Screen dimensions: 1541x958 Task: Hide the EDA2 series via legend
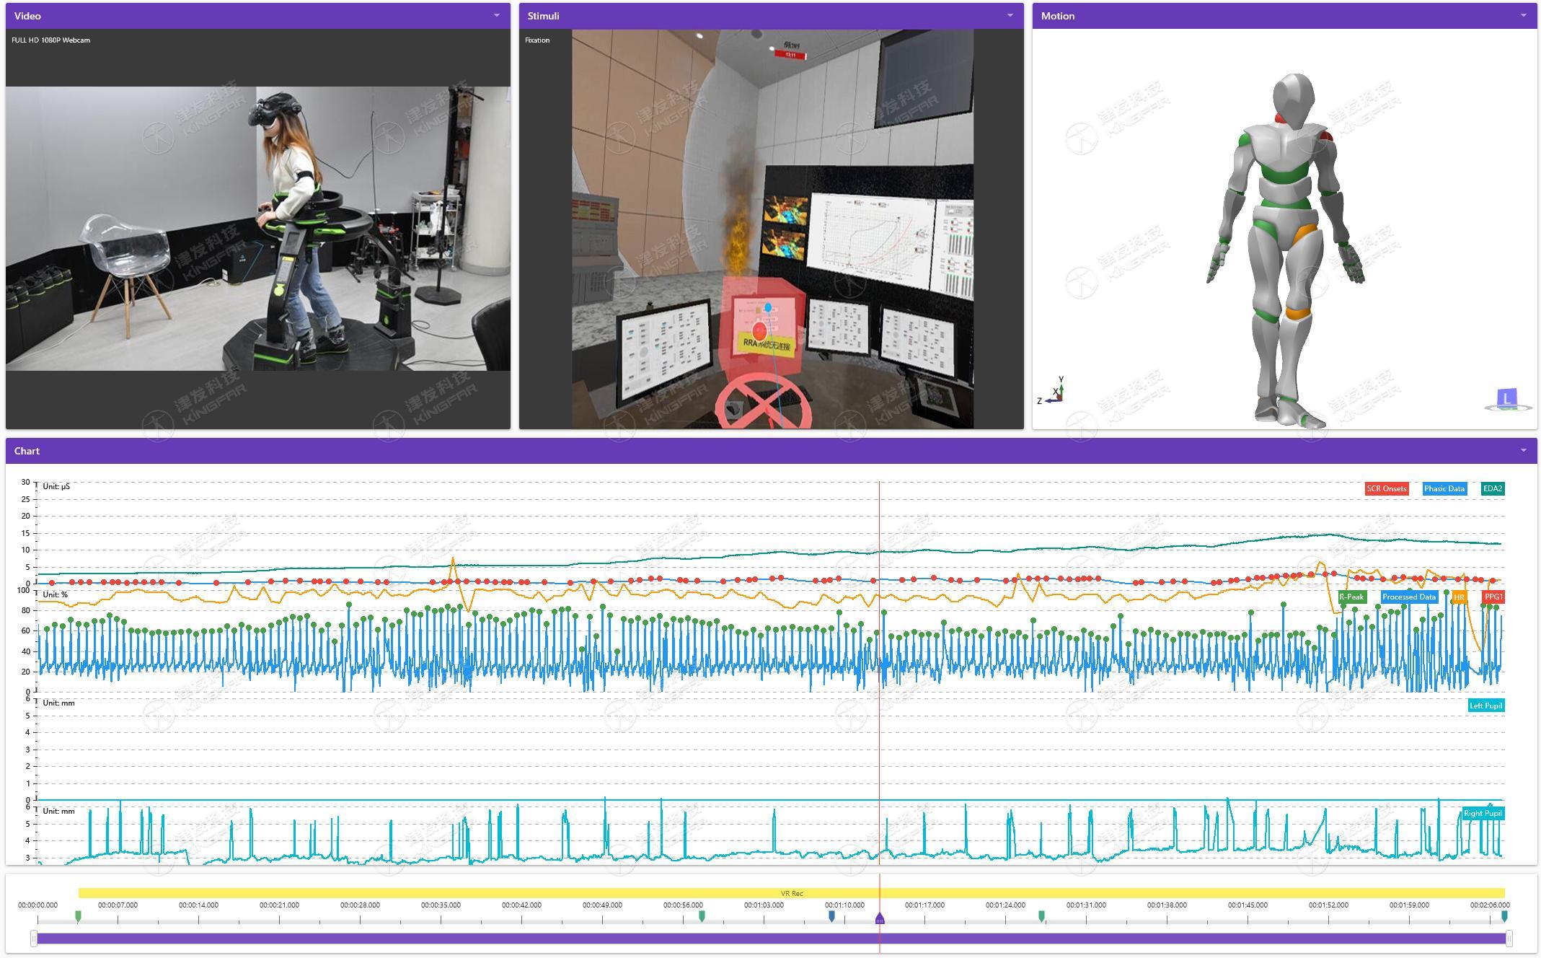click(1492, 488)
